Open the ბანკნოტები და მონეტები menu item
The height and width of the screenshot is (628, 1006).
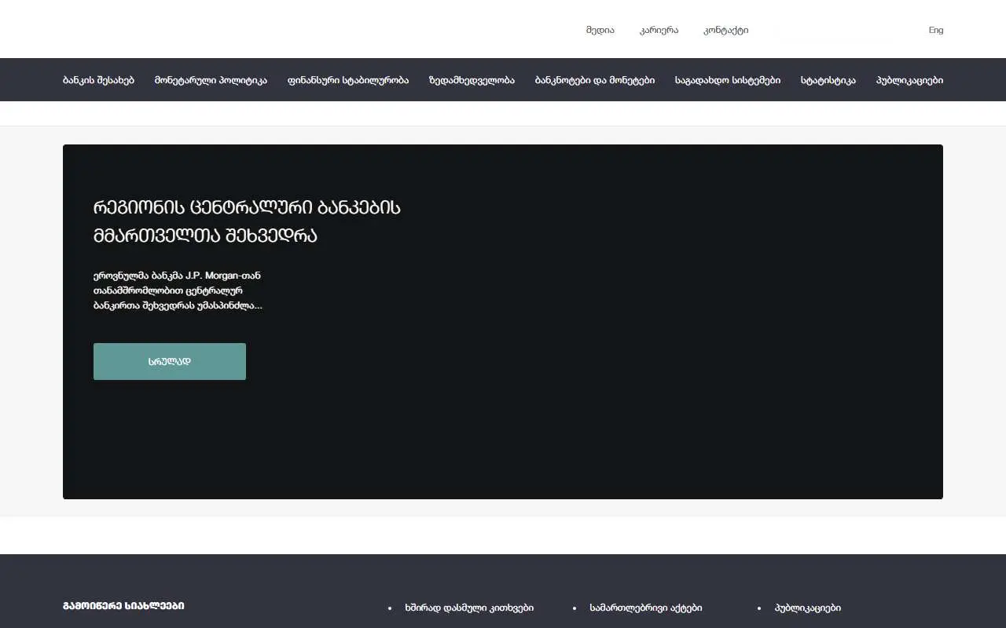click(595, 80)
